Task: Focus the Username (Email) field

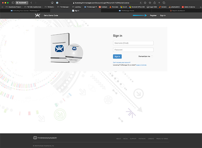Action: [x=133, y=43]
